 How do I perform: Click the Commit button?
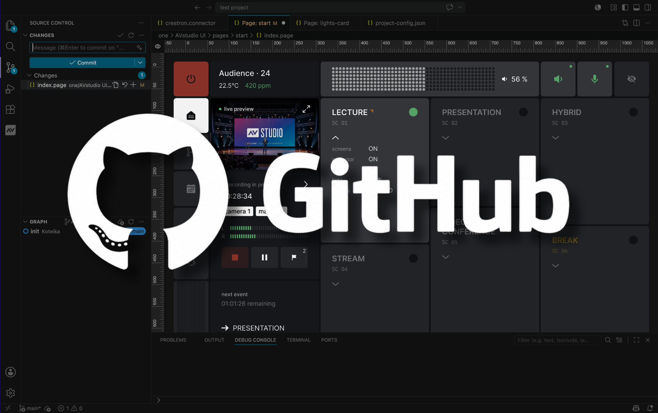point(82,63)
